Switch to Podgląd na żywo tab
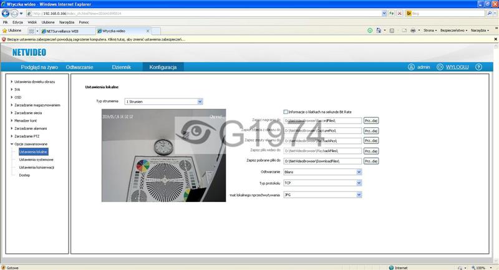This screenshot has height=270, width=499. pos(39,67)
